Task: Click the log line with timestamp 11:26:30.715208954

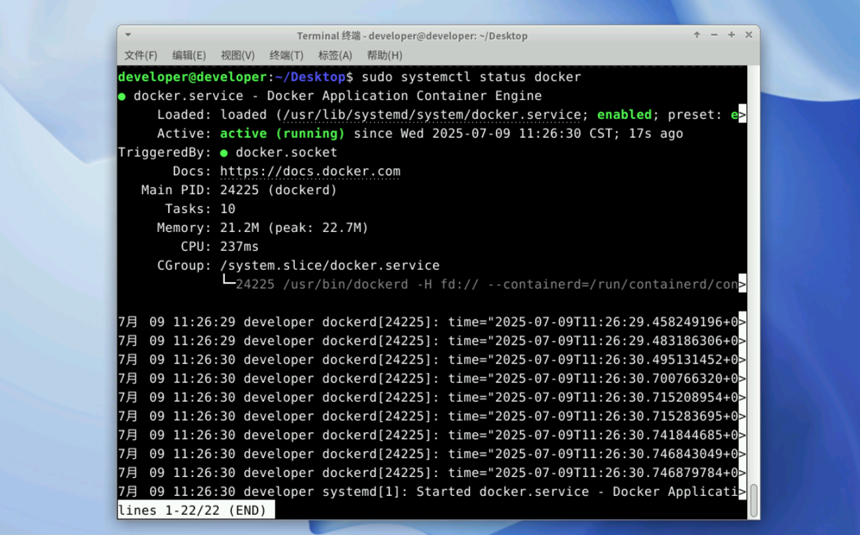Action: tap(432, 398)
